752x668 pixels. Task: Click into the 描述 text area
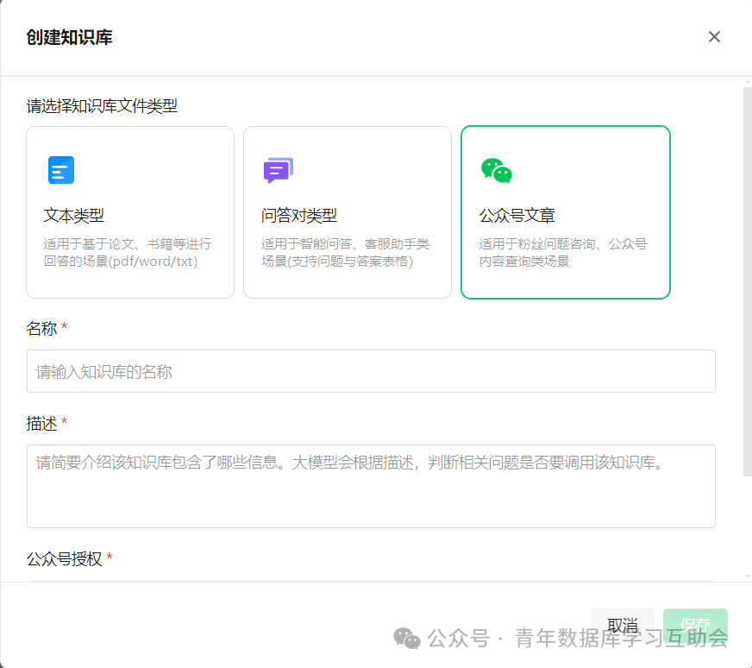(x=371, y=486)
